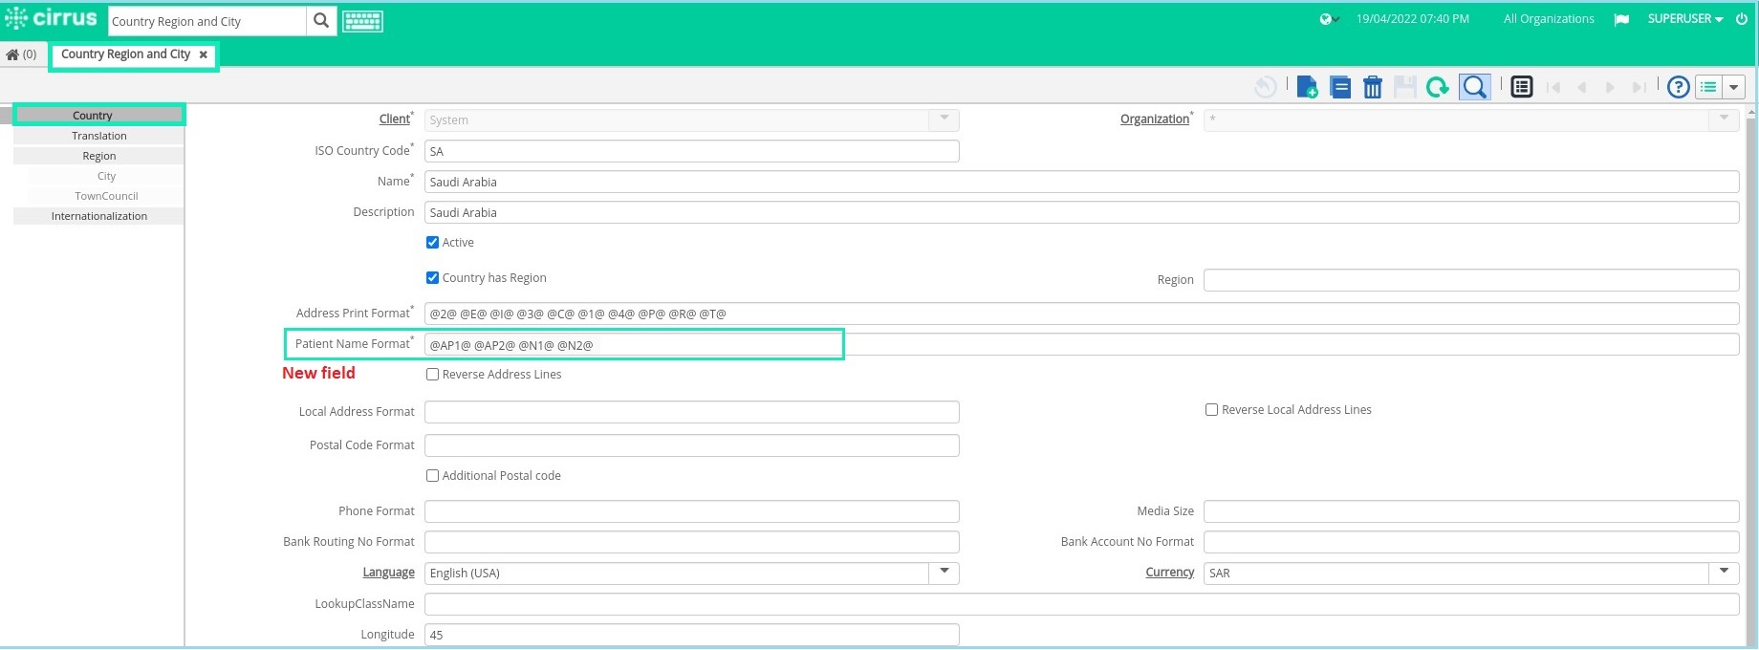Click the Bank Routing No Format field
This screenshot has width=1759, height=650.
pyautogui.click(x=692, y=542)
